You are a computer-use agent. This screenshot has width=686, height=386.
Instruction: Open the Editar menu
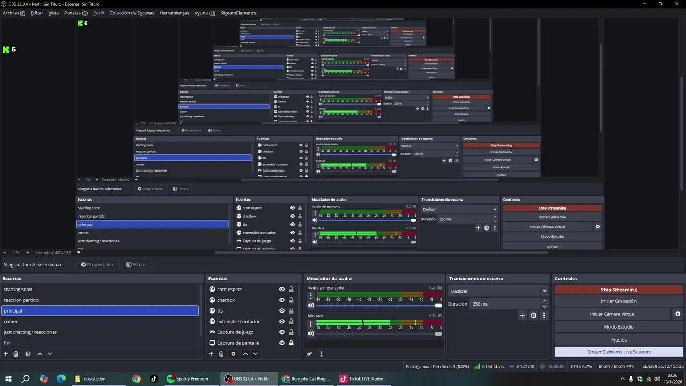[37, 13]
